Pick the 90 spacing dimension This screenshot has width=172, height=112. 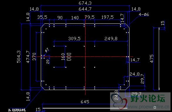click(x=60, y=18)
